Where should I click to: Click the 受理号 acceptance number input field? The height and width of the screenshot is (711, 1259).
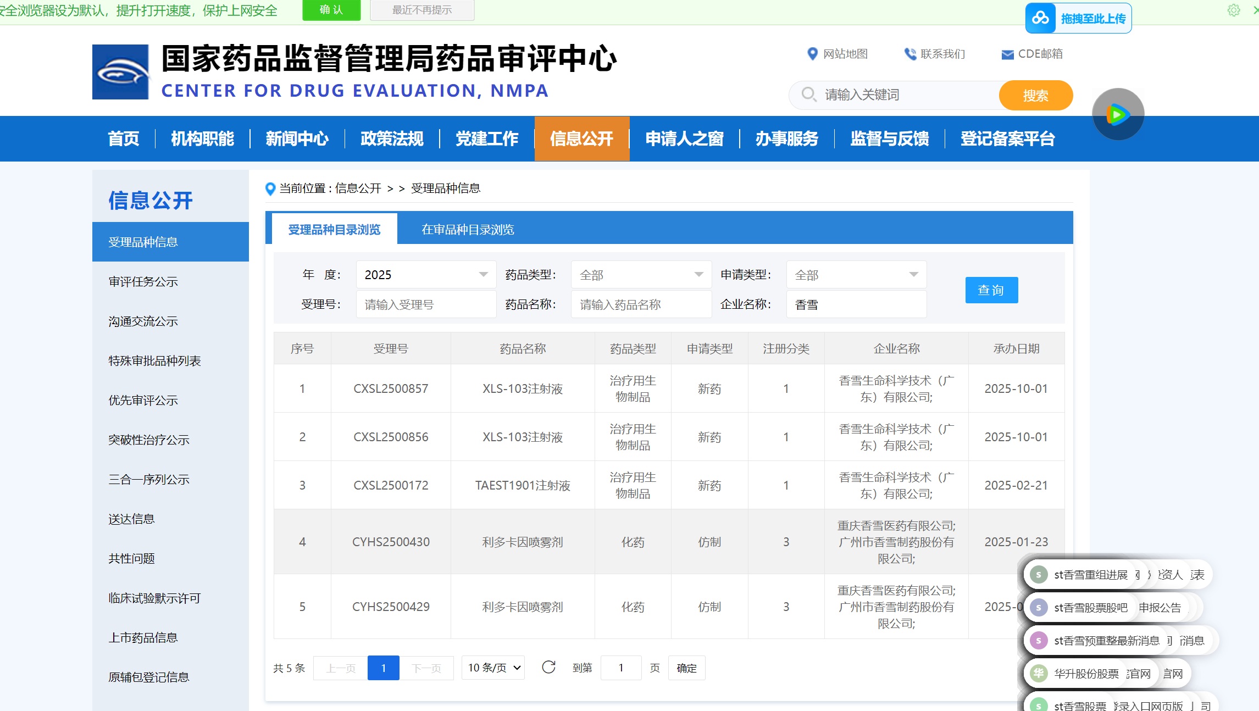(426, 304)
